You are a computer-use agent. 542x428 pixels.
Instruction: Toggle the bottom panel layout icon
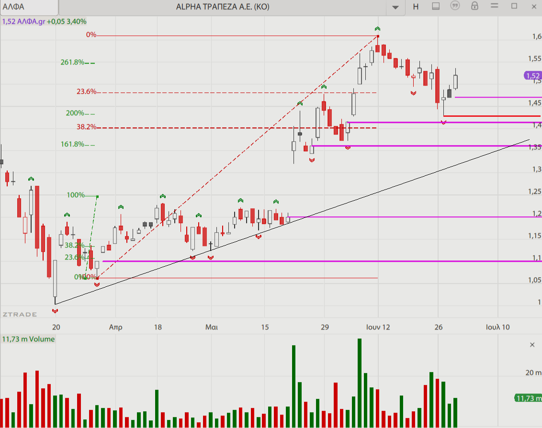click(436, 6)
